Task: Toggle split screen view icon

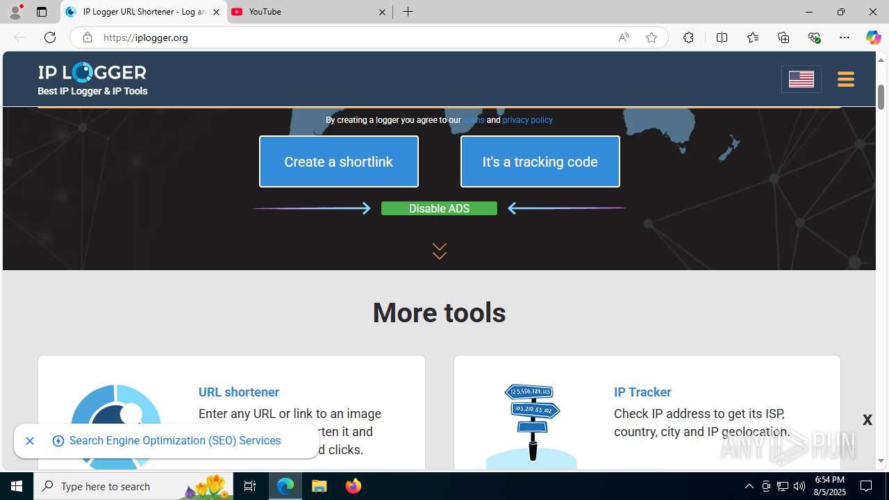Action: tap(722, 37)
